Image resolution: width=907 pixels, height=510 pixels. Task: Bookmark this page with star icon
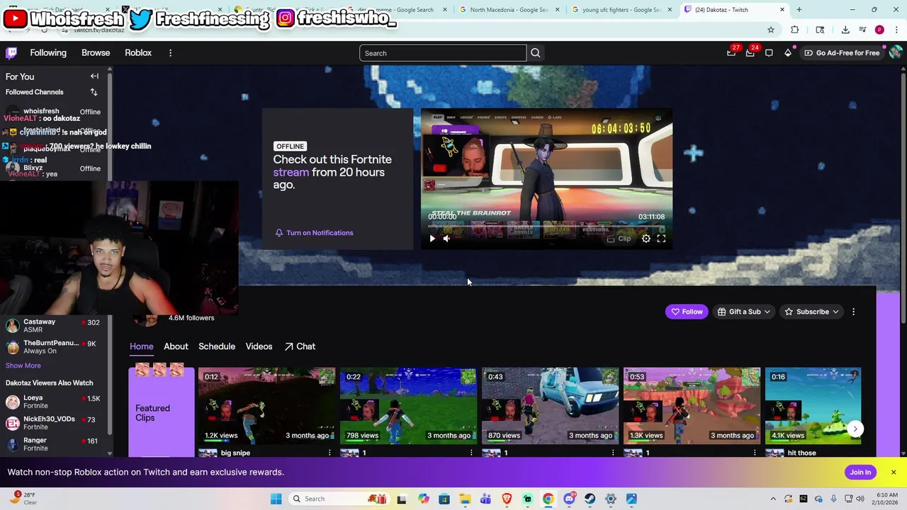click(771, 30)
